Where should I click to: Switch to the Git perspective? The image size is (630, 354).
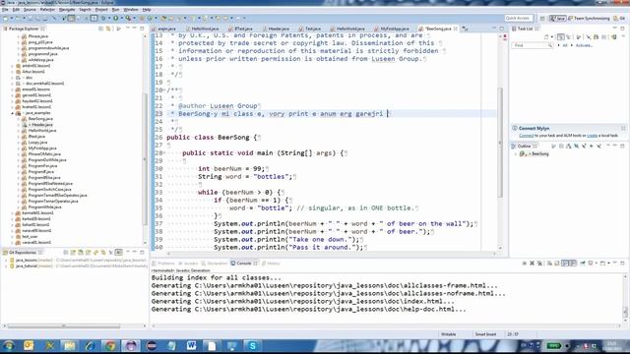(620, 18)
